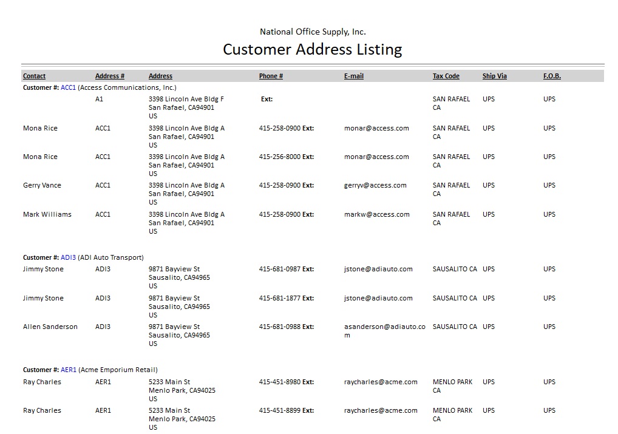Viewport: 618px width, 434px height.
Task: Click the markw@access.com email address
Action: (376, 214)
